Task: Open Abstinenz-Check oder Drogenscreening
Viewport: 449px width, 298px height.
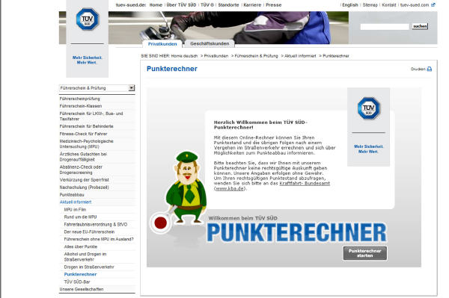Action: (x=81, y=170)
